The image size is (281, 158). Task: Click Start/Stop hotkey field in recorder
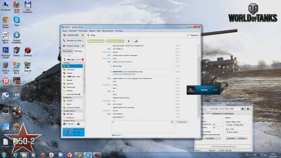pos(216,124)
